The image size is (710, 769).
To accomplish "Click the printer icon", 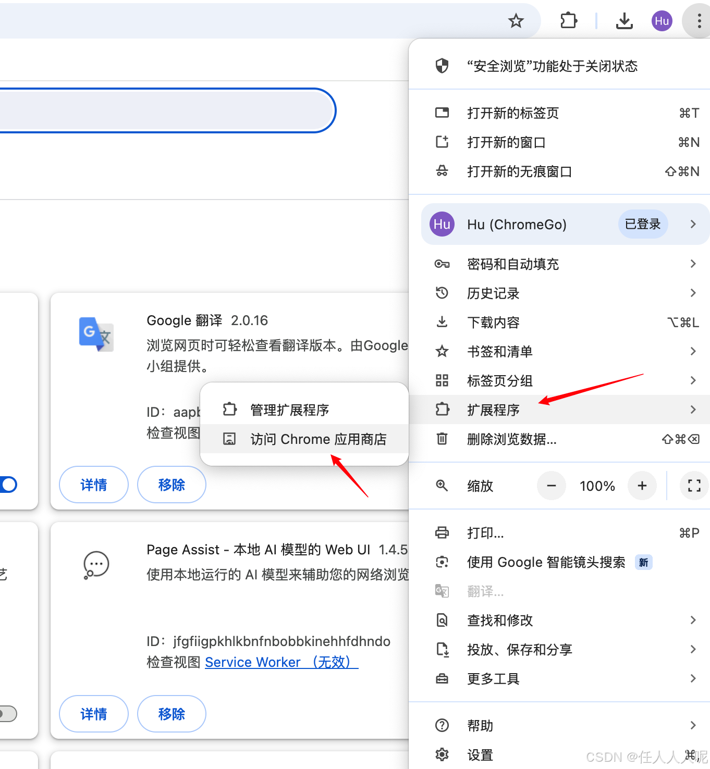I will click(442, 532).
